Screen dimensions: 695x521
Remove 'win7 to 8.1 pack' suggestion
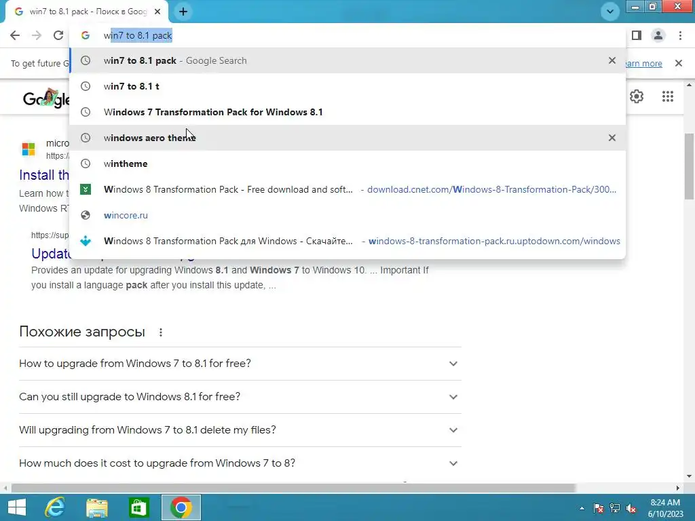tap(612, 60)
